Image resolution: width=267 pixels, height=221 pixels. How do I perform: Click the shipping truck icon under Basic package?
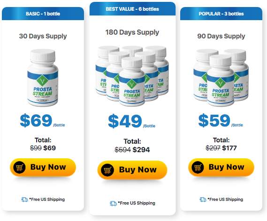coord(24,199)
